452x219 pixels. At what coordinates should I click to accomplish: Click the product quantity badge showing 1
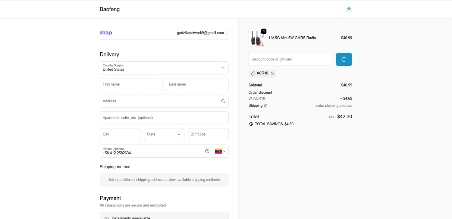(264, 31)
